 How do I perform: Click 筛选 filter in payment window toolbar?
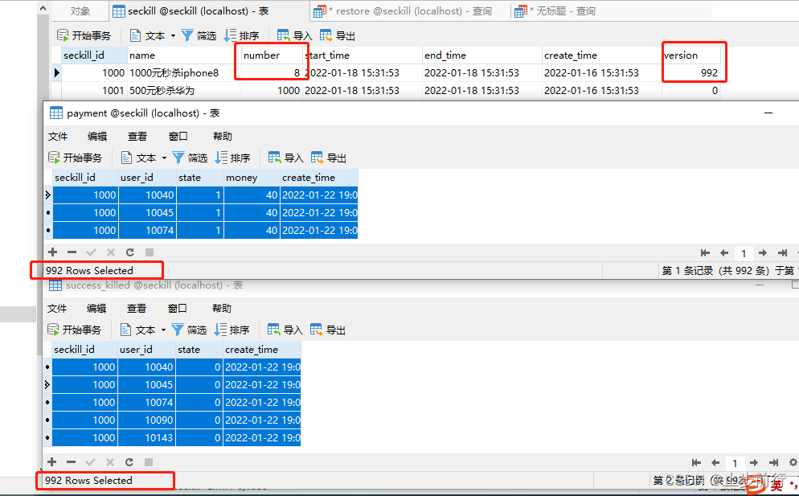pos(190,158)
